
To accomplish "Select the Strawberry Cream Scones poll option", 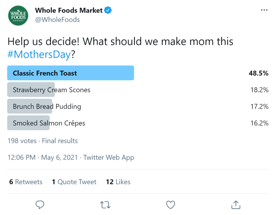I will point(51,90).
